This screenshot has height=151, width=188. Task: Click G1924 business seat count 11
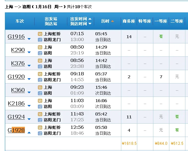click(x=129, y=117)
